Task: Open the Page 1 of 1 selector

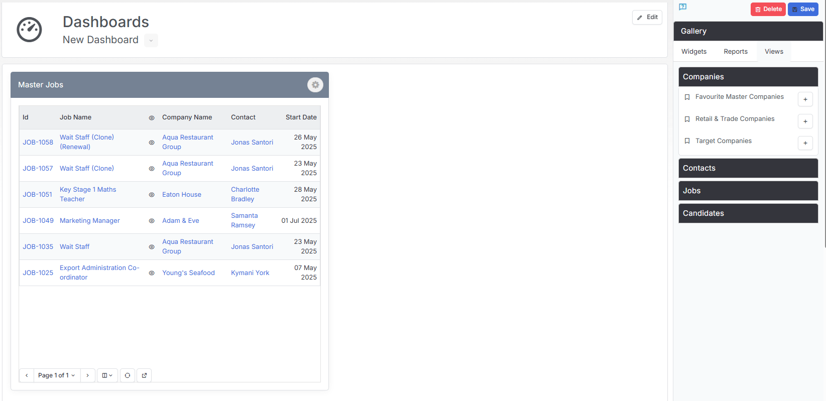Action: point(57,375)
